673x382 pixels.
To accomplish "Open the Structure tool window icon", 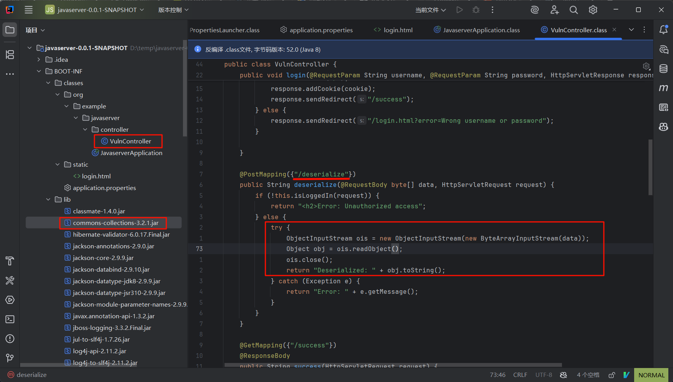I will (10, 55).
